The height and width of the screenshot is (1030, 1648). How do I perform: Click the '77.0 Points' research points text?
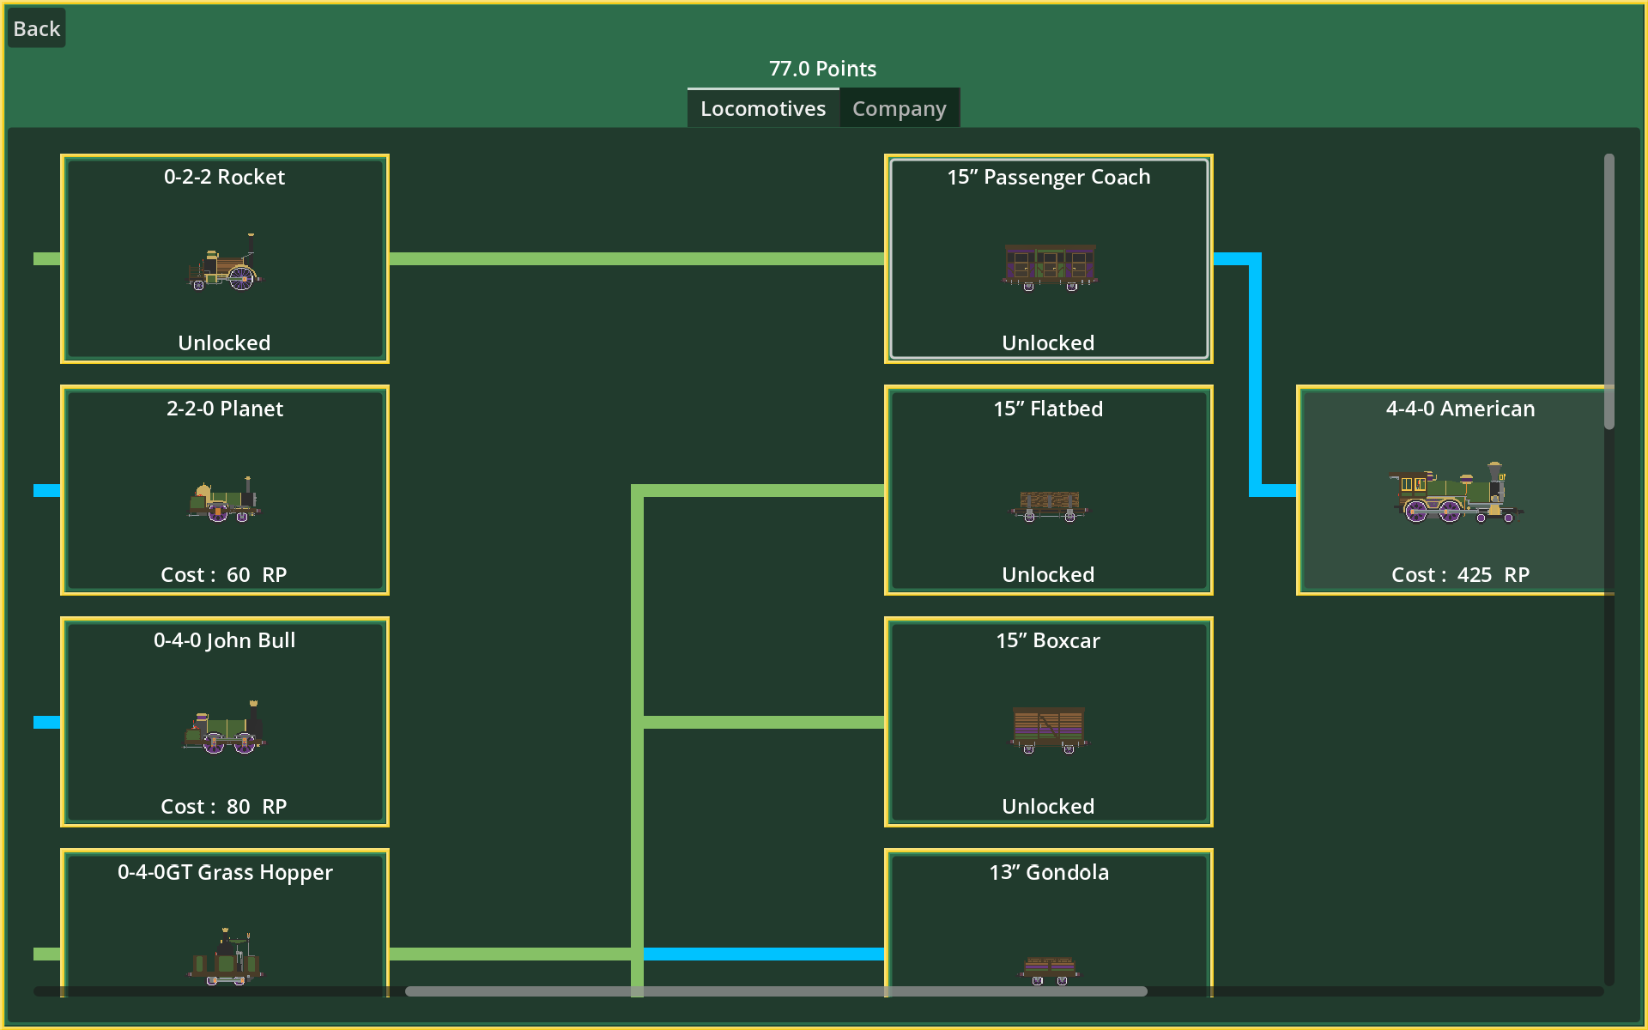click(823, 69)
